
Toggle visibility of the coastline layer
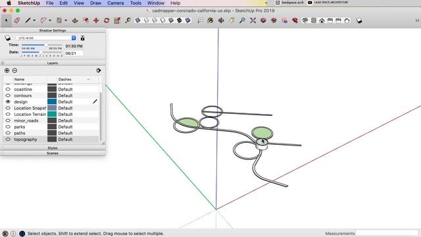(x=8, y=90)
